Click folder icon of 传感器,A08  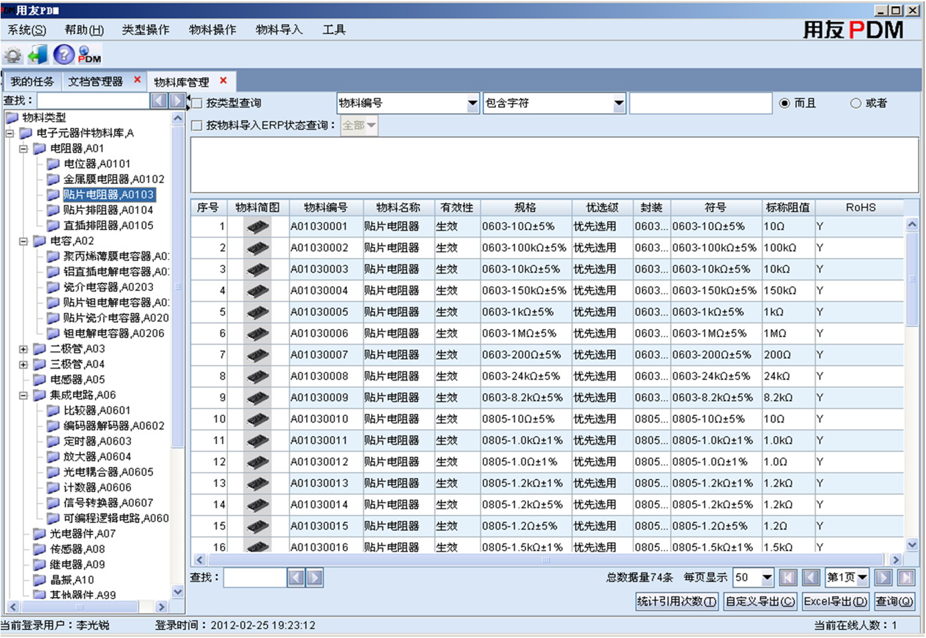40,548
